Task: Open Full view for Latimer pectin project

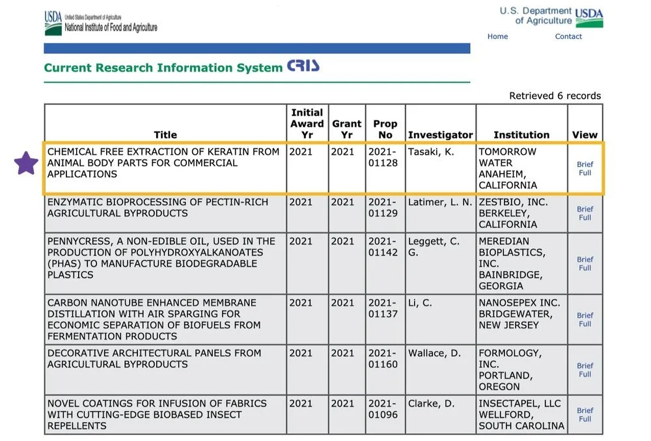Action: pyautogui.click(x=585, y=218)
